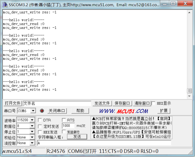Maximize the SSCOM3.2 window
The width and height of the screenshot is (195, 157).
click(x=173, y=4)
